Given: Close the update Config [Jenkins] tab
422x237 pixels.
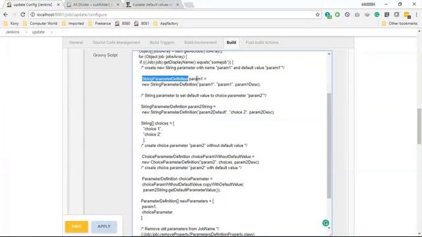Looking at the screenshot, I should [59, 5].
